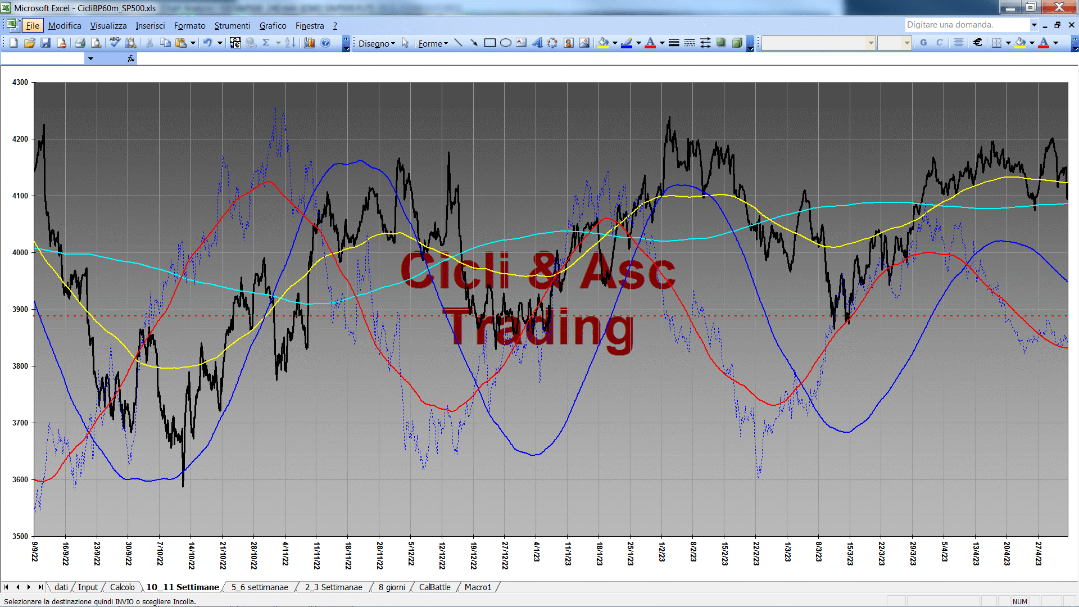
Task: Print with the printer icon
Action: pyautogui.click(x=80, y=43)
